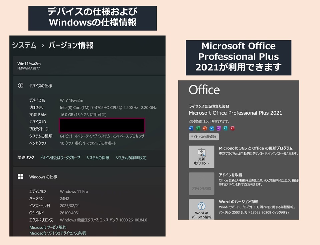The width and height of the screenshot is (320, 245).
Task: Click the Office title heading
Action: click(204, 90)
